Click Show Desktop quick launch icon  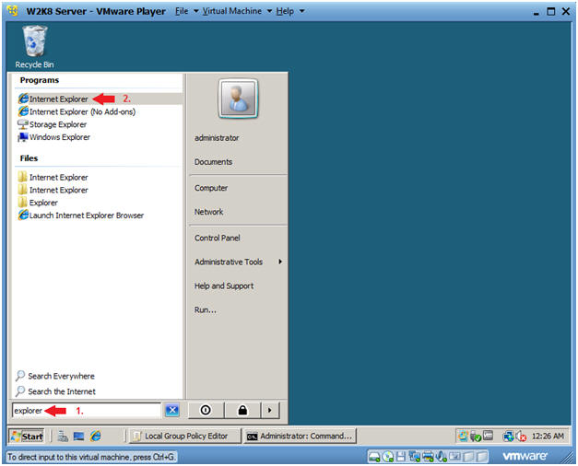(78, 437)
